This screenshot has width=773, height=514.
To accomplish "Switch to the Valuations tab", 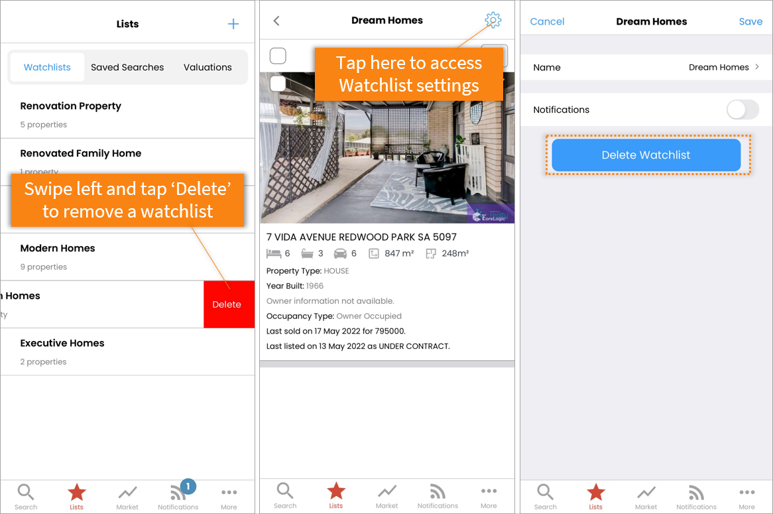I will pos(208,67).
